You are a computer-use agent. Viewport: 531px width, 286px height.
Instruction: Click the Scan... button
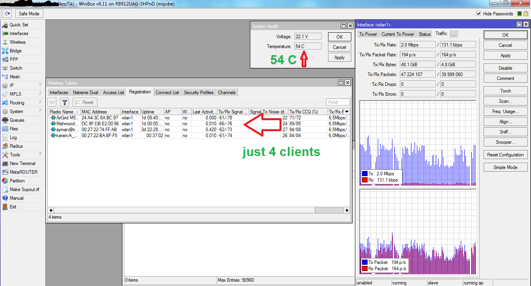(x=505, y=101)
